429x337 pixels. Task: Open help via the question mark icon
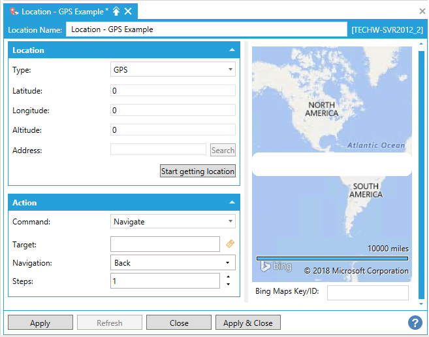(415, 323)
